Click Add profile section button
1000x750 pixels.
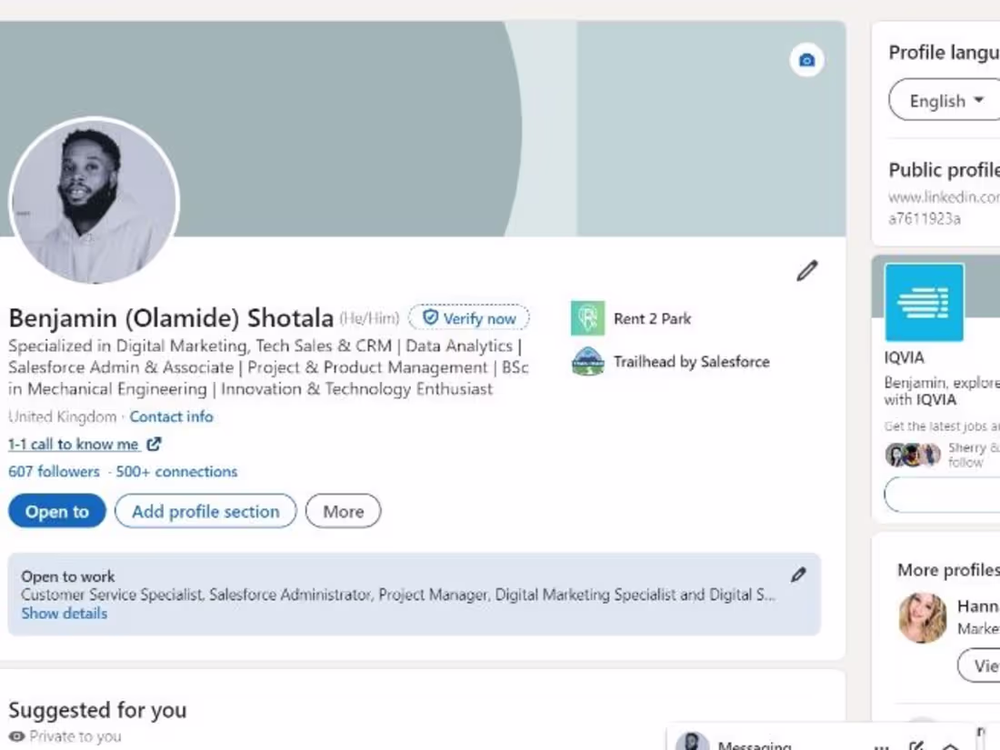205,512
